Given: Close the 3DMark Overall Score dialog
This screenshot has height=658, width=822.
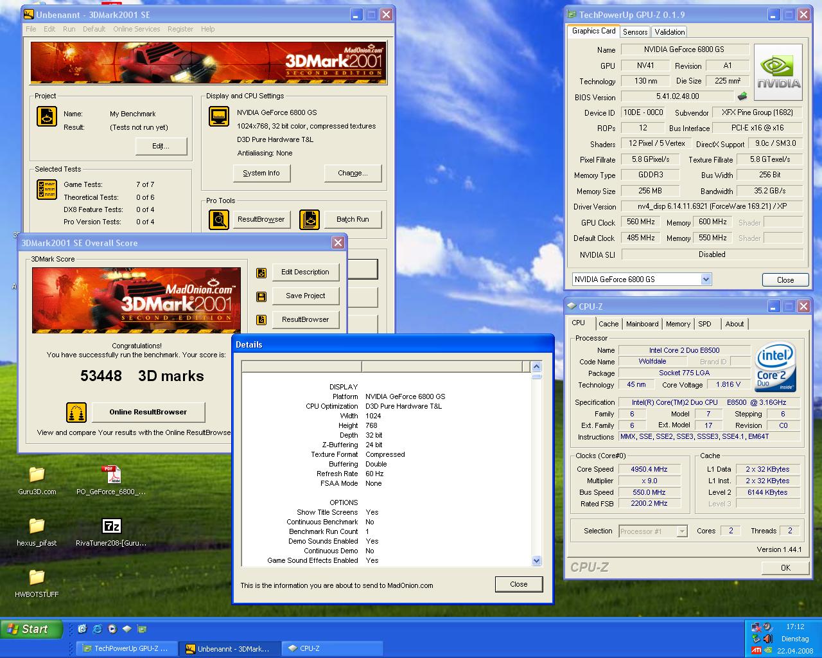Looking at the screenshot, I should click(x=338, y=243).
